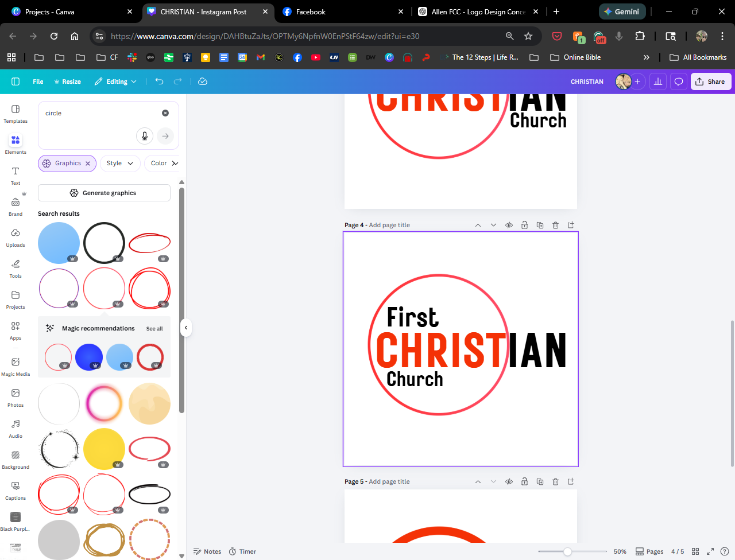The height and width of the screenshot is (560, 735).
Task: Click the Share button
Action: [x=710, y=81]
